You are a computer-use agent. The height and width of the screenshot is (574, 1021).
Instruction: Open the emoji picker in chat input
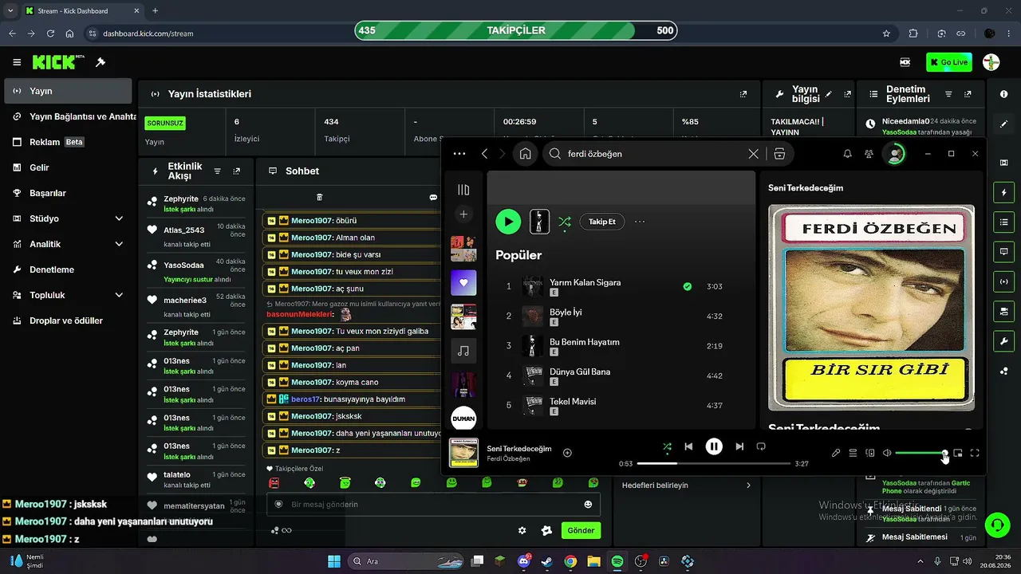(x=589, y=505)
